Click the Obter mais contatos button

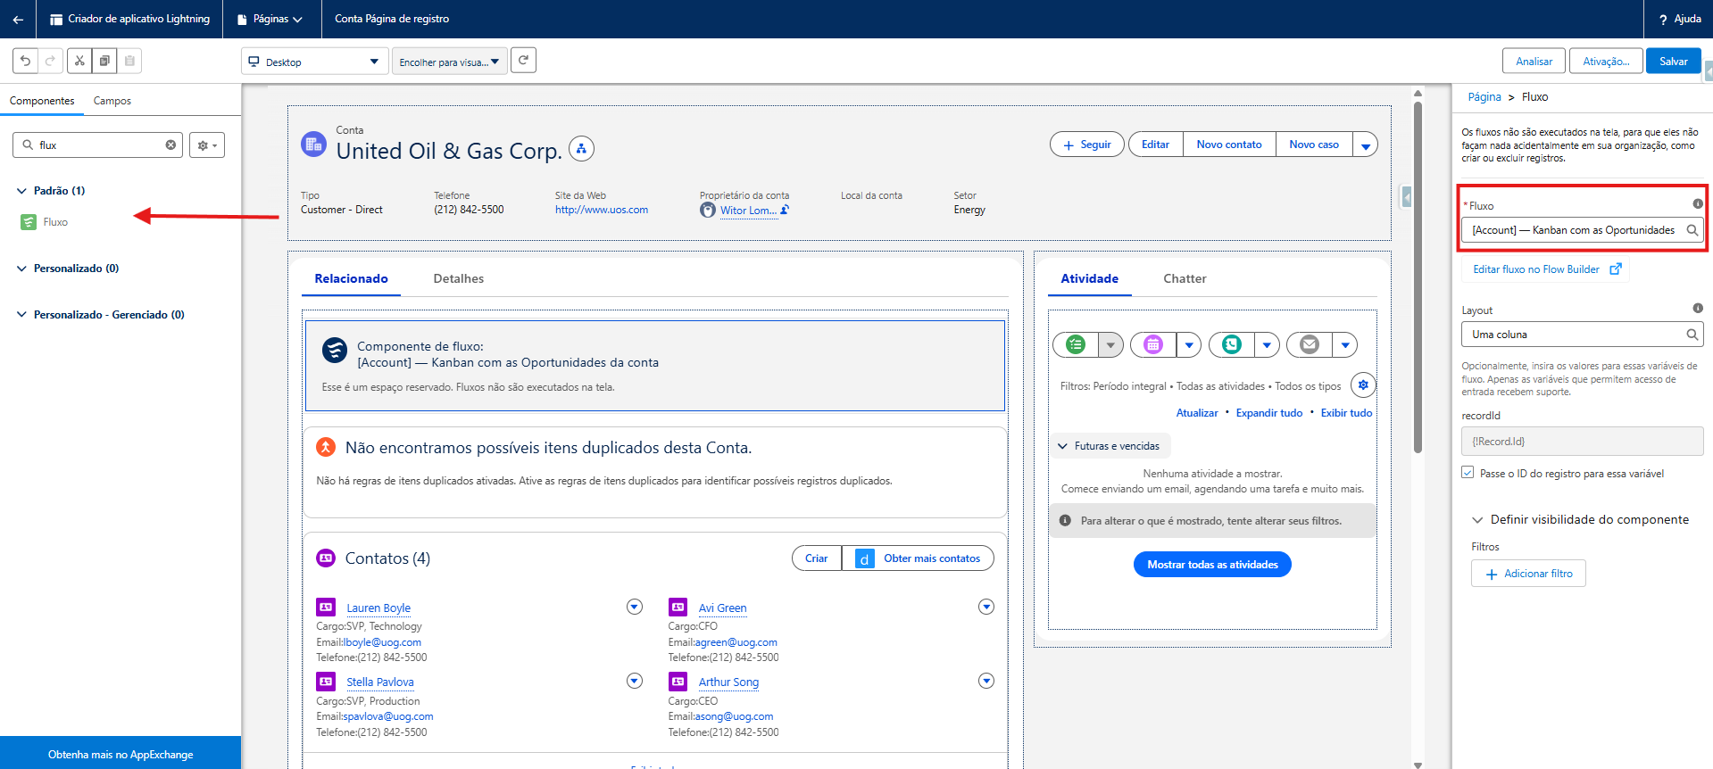pos(919,558)
